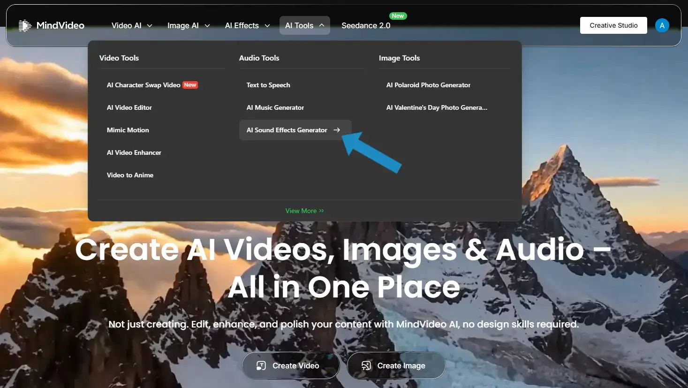Viewport: 688px width, 388px height.
Task: Click the MindVideo logo icon
Action: 25,25
